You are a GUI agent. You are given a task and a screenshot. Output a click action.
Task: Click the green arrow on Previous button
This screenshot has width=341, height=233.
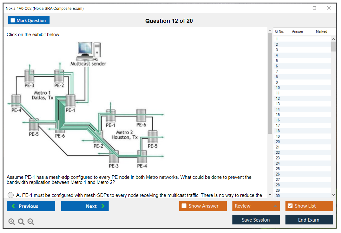point(13,206)
